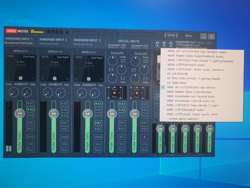The height and width of the screenshot is (188, 250).
Task: Toggle B2 routing on Hardware Input 2
Action: (x=64, y=129)
